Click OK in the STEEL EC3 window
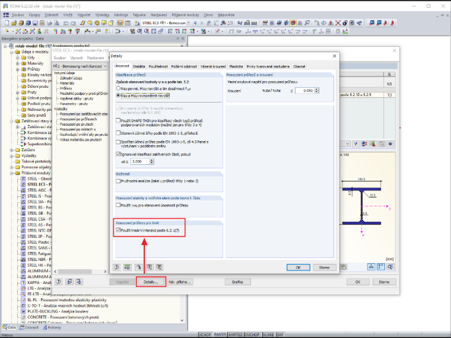 [357, 282]
